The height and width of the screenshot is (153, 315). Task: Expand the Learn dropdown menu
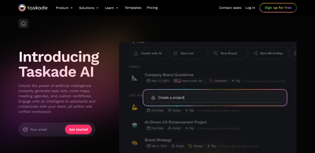(111, 8)
